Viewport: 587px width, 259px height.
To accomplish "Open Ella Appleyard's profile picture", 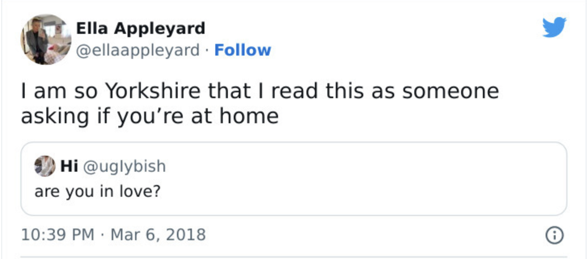I will (46, 39).
